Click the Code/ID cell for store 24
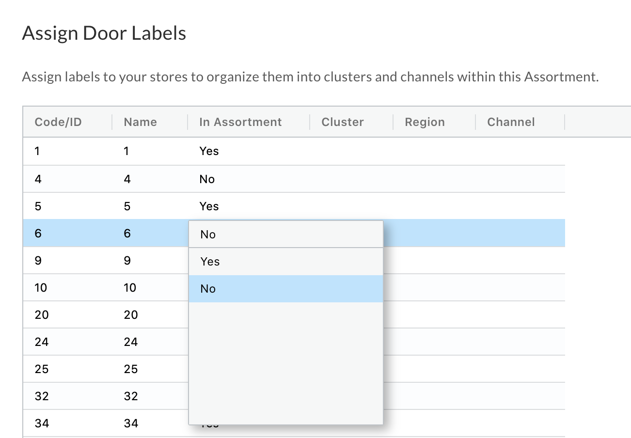Screen dimensions: 631x438 42,342
